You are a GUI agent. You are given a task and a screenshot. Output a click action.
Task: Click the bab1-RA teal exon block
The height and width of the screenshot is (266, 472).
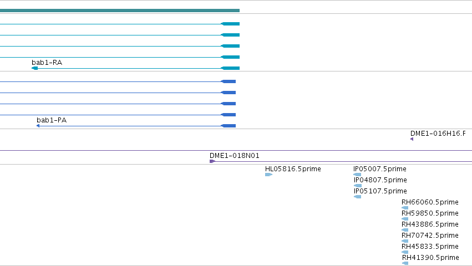[x=230, y=68]
